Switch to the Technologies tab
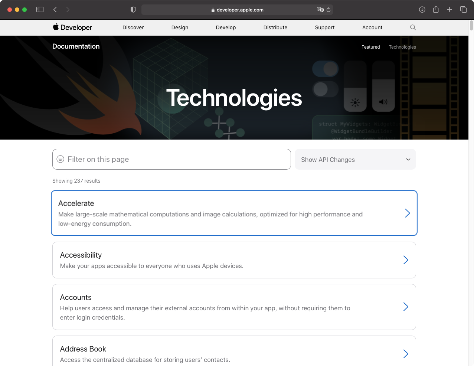The height and width of the screenshot is (366, 474). pyautogui.click(x=402, y=47)
